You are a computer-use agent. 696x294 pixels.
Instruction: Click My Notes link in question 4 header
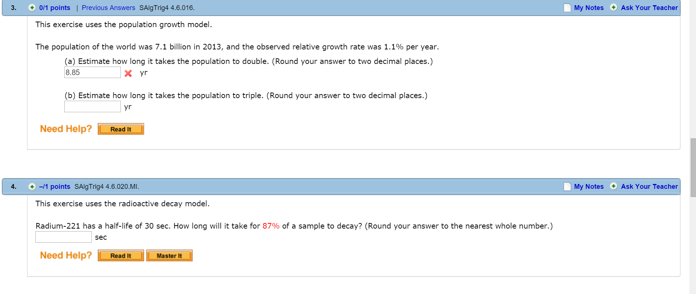click(x=589, y=187)
